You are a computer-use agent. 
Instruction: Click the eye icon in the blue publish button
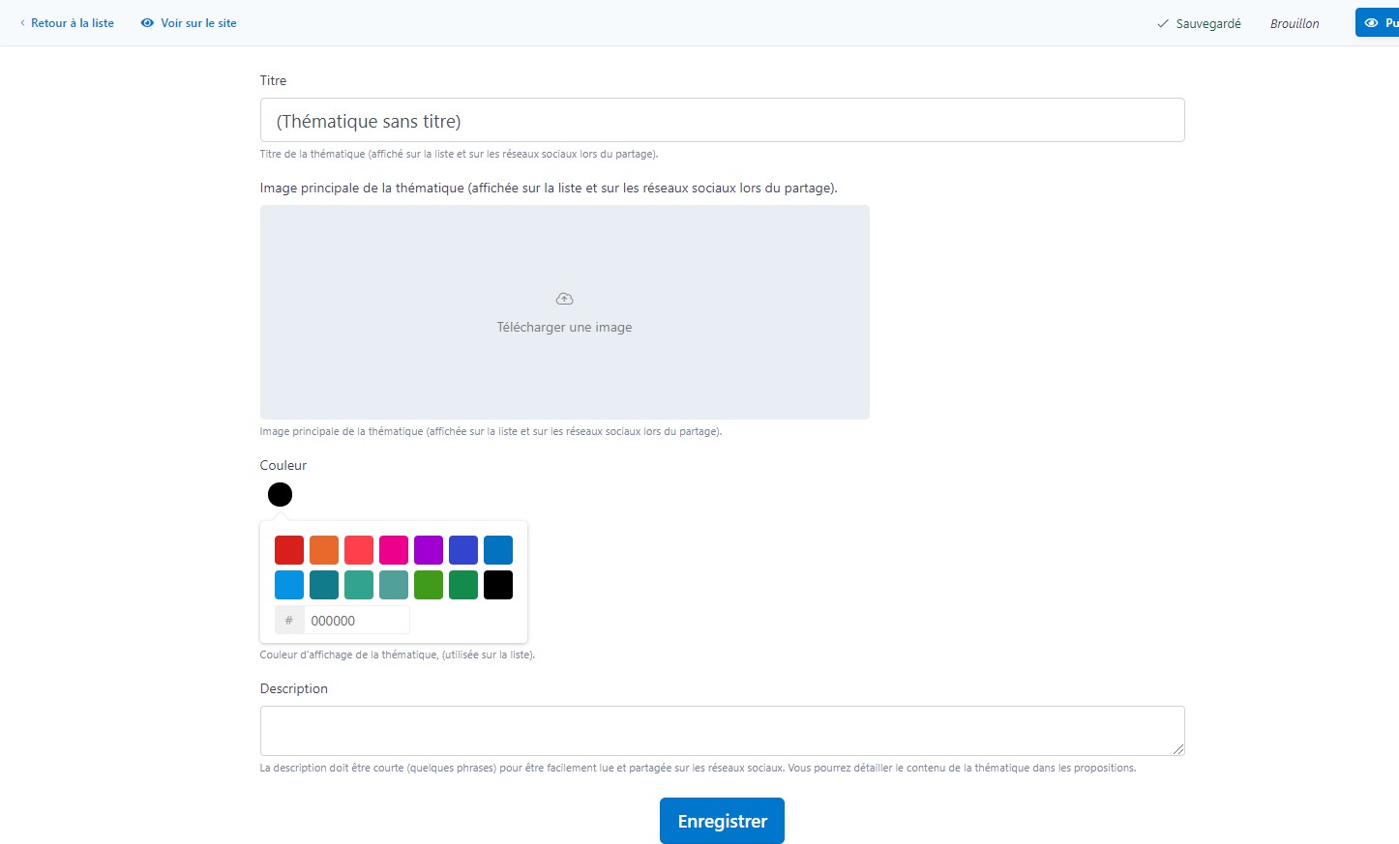[1371, 23]
